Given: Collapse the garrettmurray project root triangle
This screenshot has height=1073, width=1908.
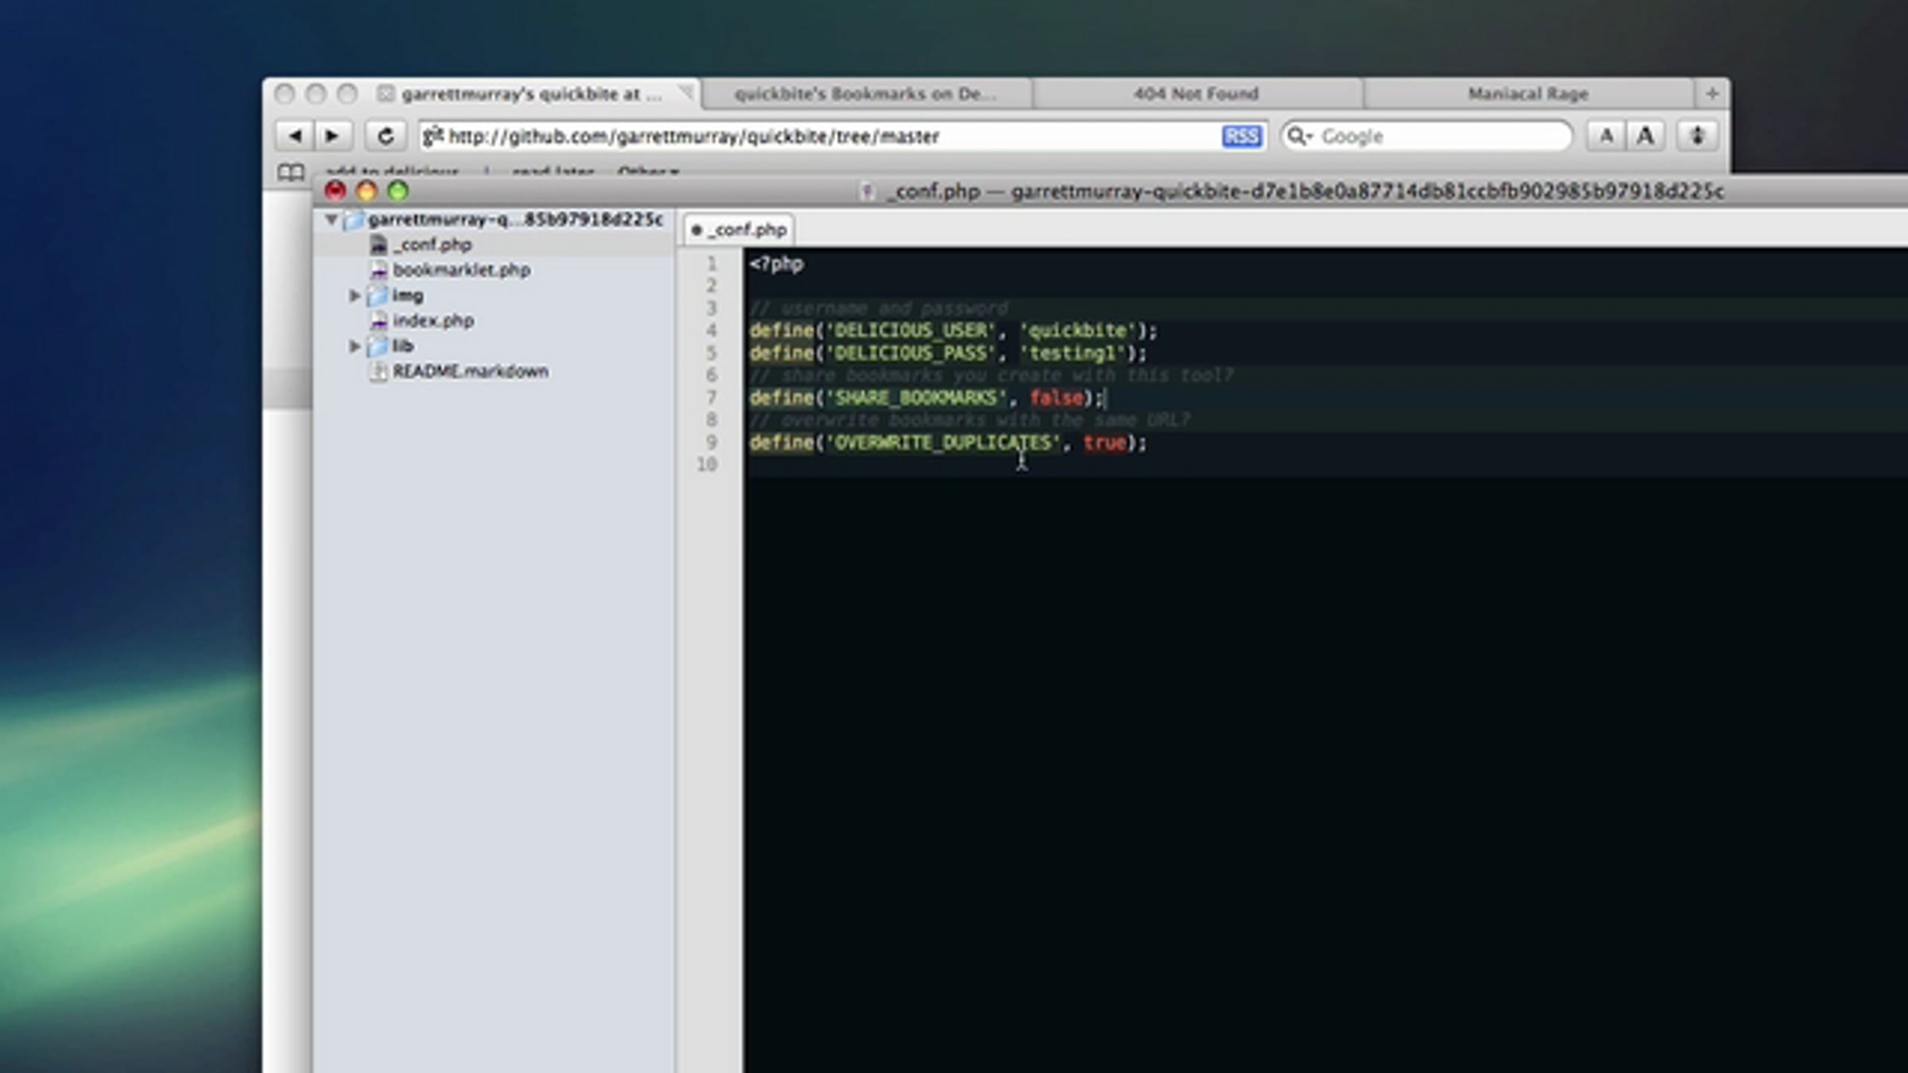Looking at the screenshot, I should pyautogui.click(x=332, y=219).
